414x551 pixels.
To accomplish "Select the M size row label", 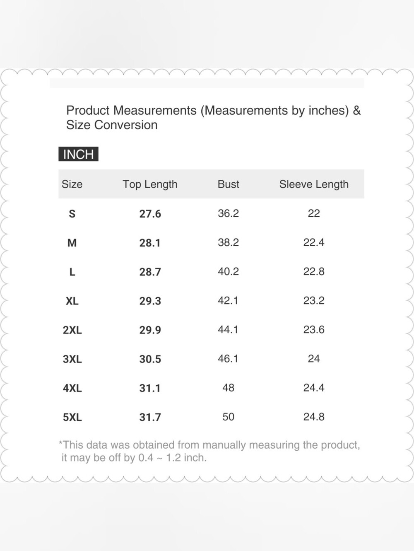I will coord(72,243).
